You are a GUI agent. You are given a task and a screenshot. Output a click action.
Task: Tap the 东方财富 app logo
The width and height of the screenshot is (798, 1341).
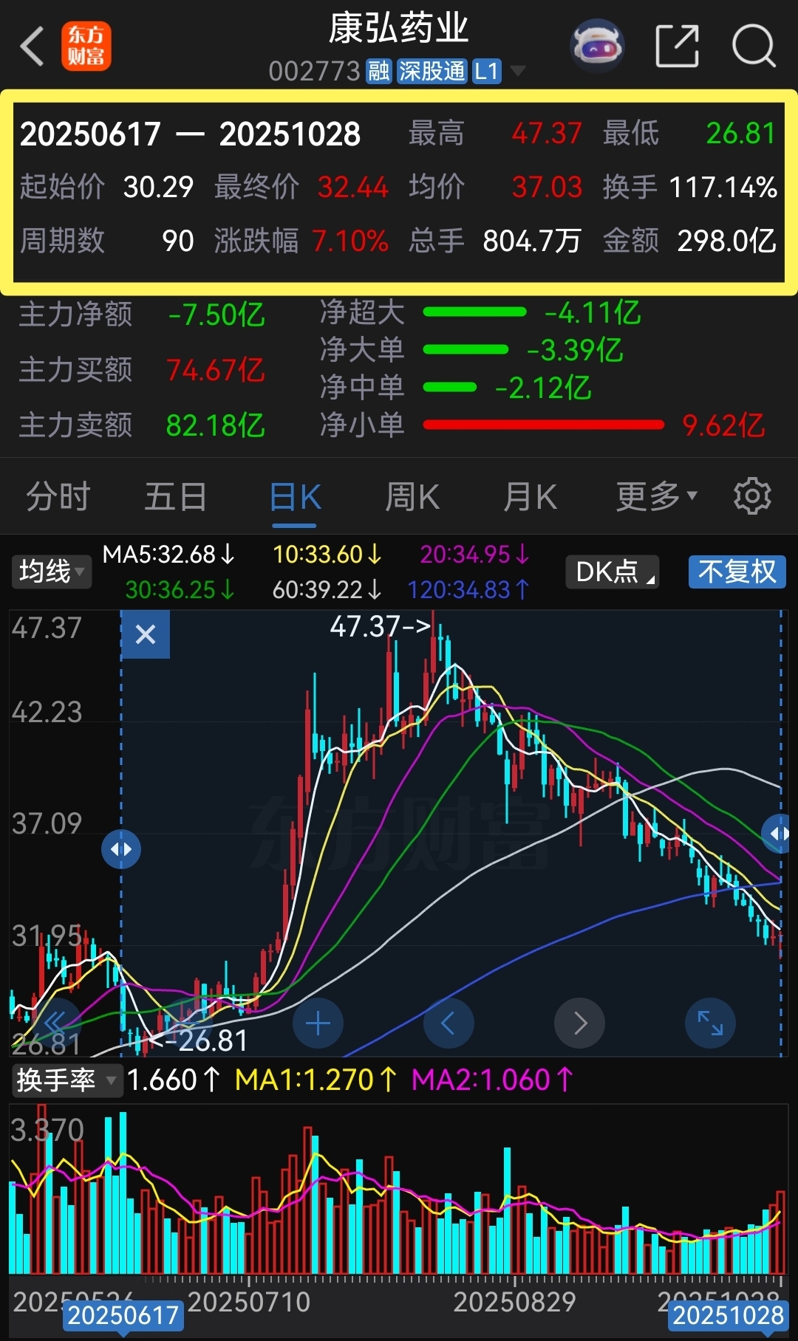pos(86,47)
